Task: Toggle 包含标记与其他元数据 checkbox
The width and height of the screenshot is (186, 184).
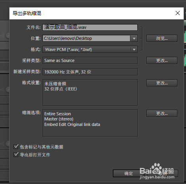Action: pyautogui.click(x=16, y=146)
